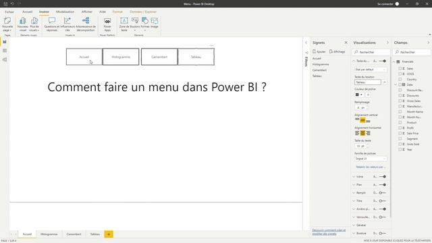Open the font color dropdown arrow
Viewport: 432px width, 243px height.
tap(361, 94)
